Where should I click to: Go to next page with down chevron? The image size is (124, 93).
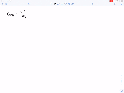pyautogui.click(x=122, y=85)
